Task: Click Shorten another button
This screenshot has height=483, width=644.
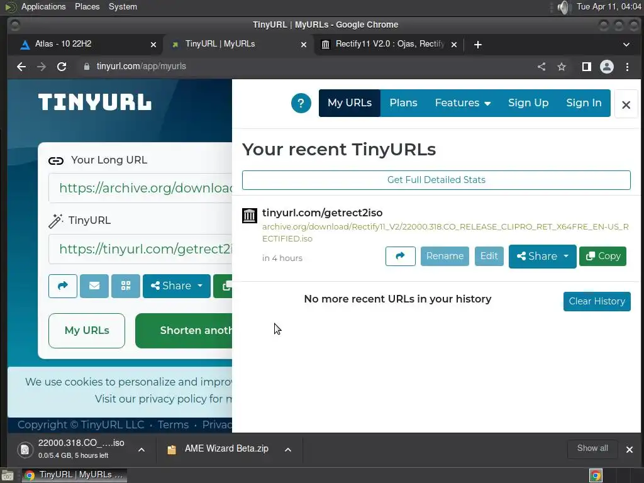Action: coord(184,331)
